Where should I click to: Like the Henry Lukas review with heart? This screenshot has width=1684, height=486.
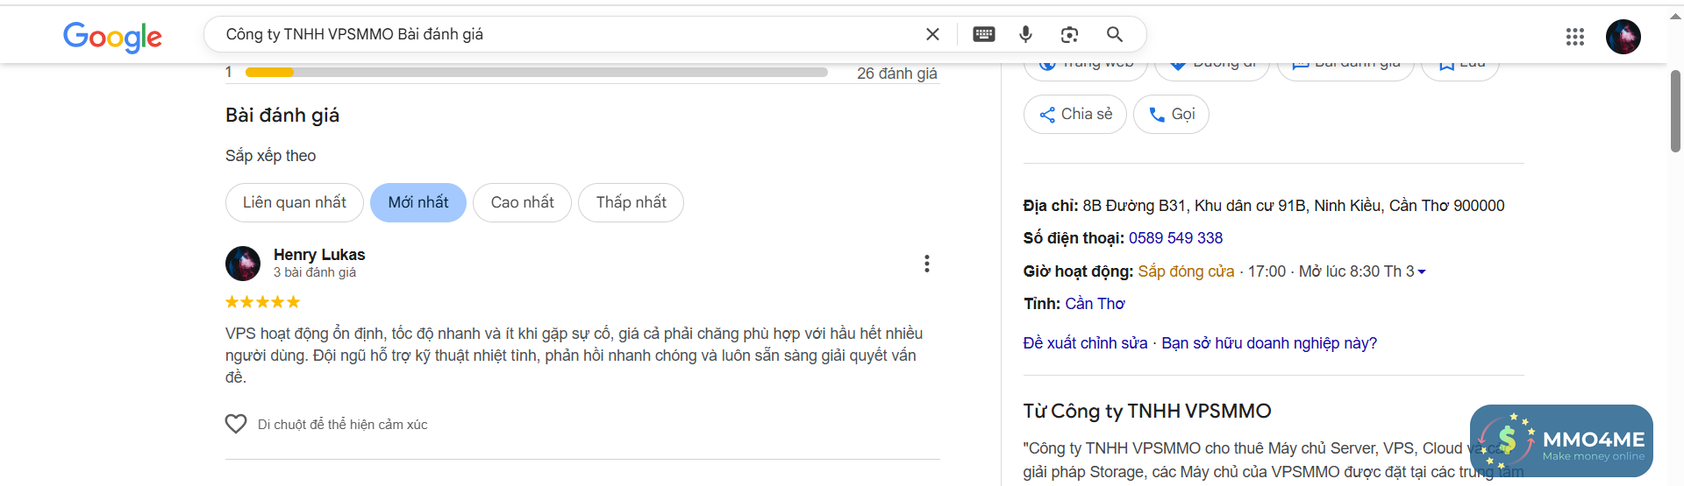(x=236, y=424)
